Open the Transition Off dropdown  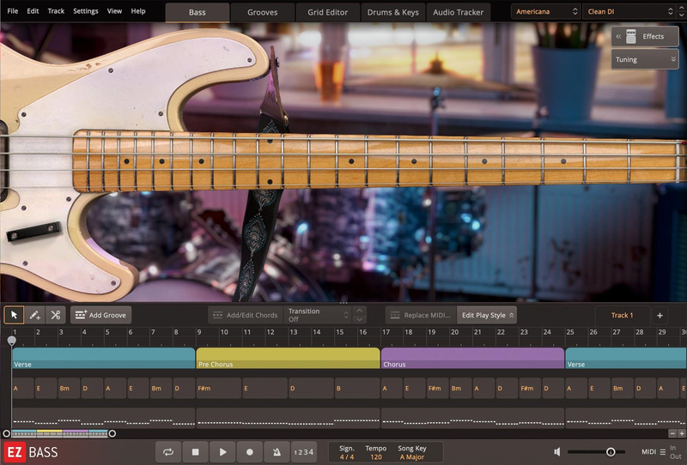(318, 315)
